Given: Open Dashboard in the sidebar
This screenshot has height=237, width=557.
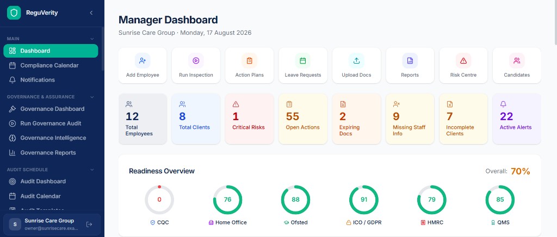Looking at the screenshot, I should 51,51.
